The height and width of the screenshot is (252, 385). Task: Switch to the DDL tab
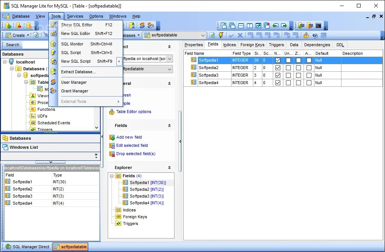coord(340,45)
